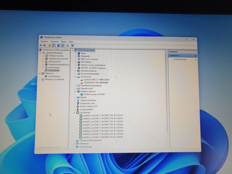The width and height of the screenshot is (232, 174).
Task: Collapse the Näyttösovittimet display adapters category
Action: [75, 91]
